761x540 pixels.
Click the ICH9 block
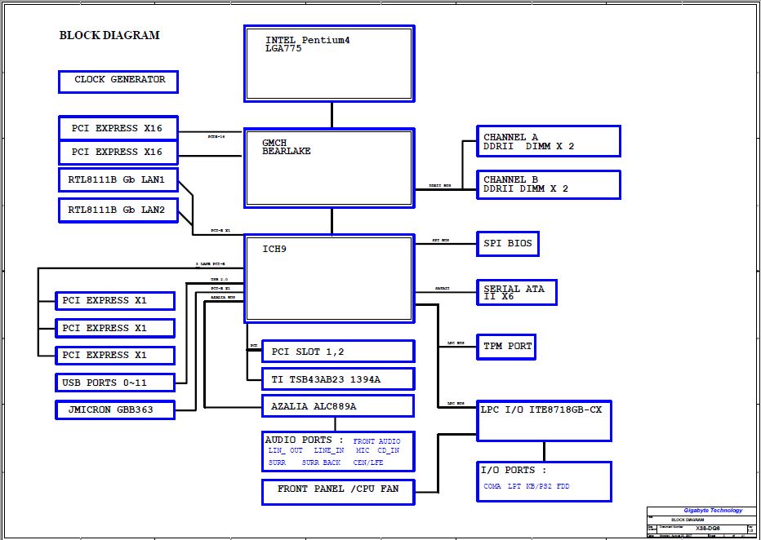(x=330, y=279)
